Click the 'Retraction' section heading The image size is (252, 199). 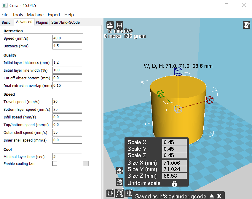[13, 31]
